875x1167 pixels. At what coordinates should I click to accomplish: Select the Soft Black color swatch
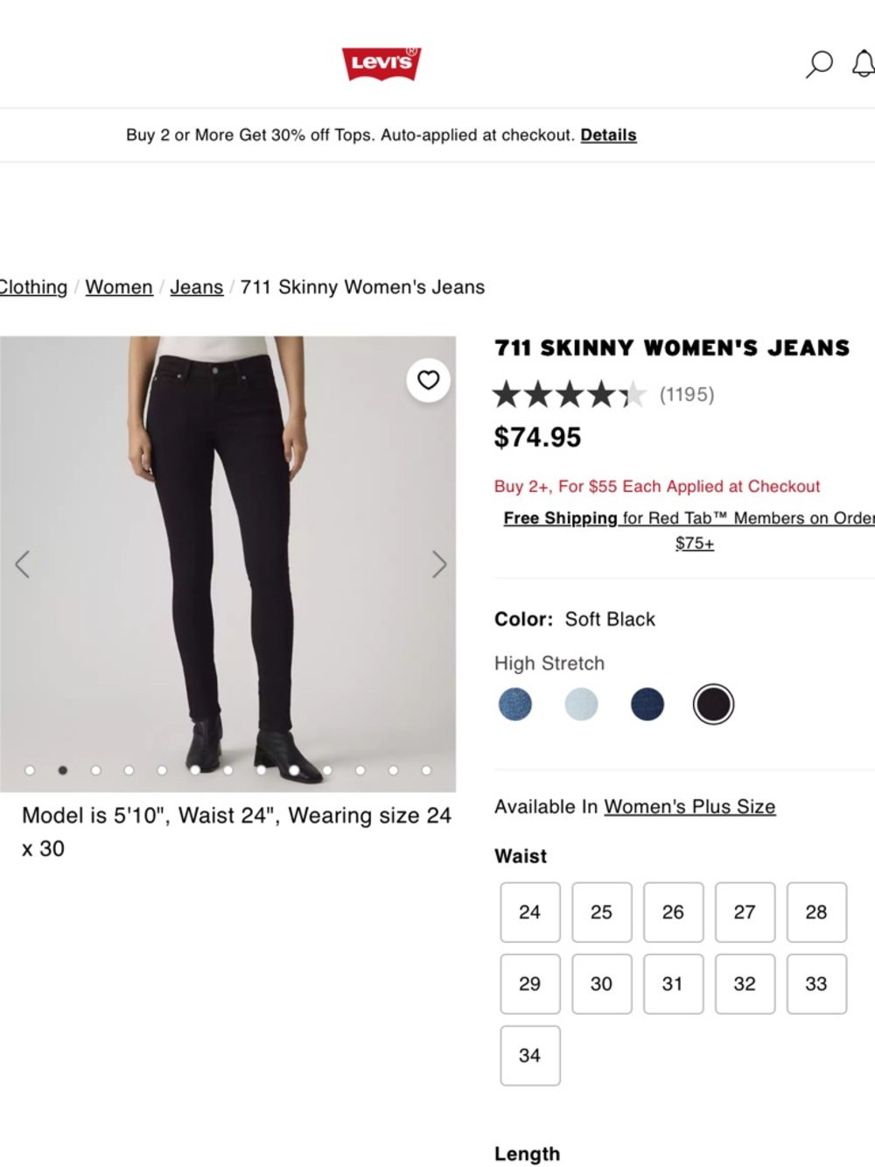[x=713, y=704]
